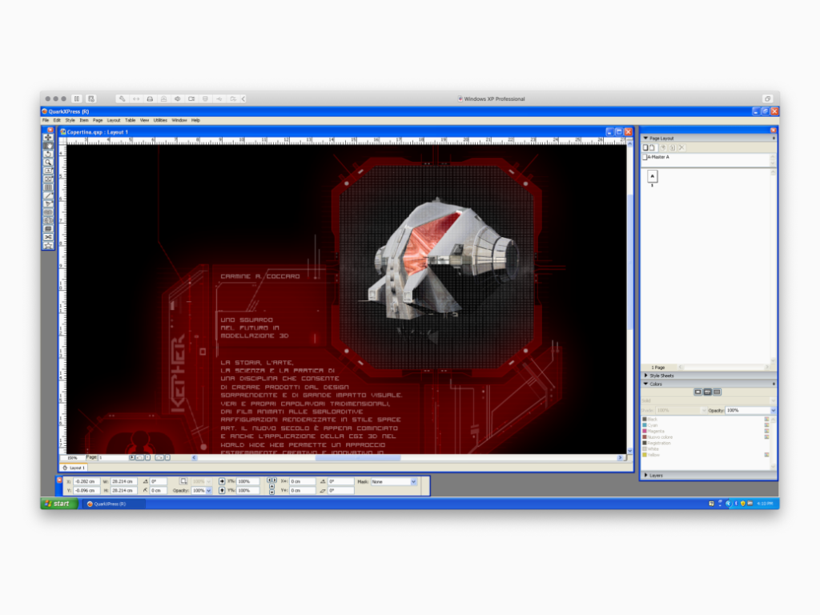Click the VM snapshot icon beside pause

91,98
